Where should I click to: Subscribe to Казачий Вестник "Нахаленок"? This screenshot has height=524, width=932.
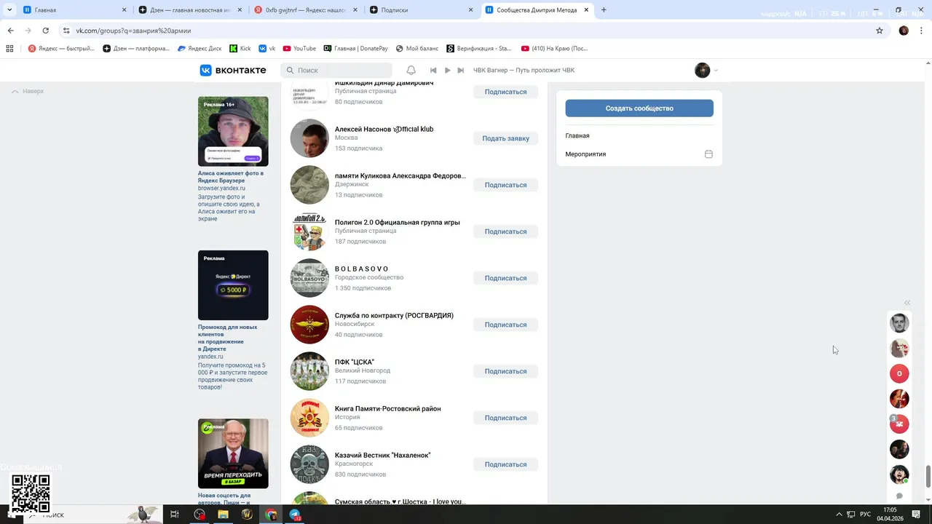click(505, 464)
